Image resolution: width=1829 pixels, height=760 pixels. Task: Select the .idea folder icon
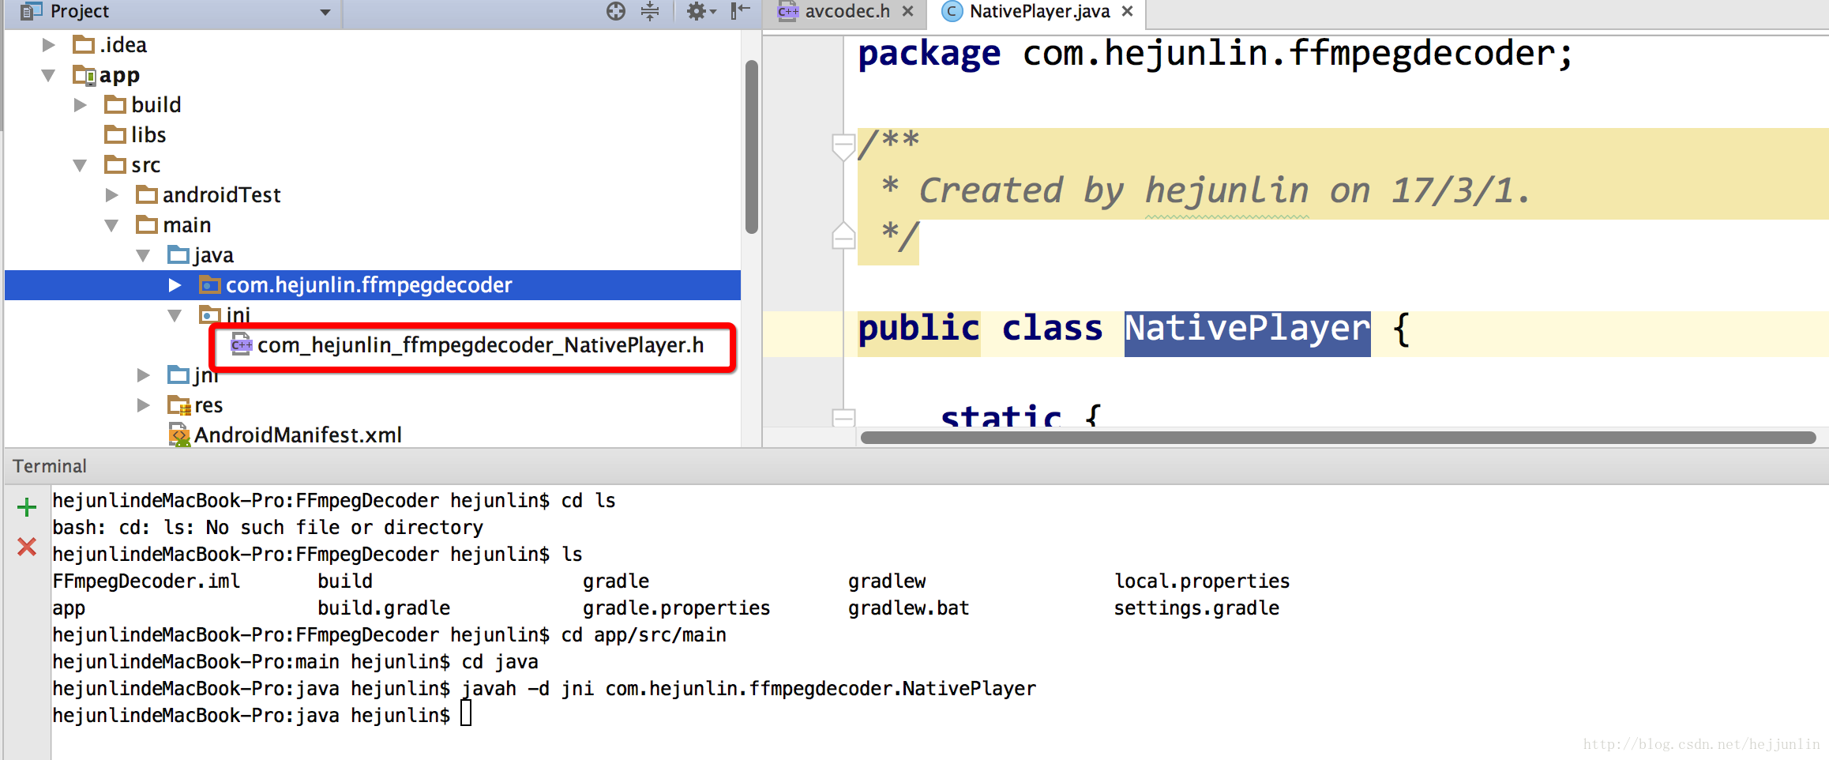point(84,44)
